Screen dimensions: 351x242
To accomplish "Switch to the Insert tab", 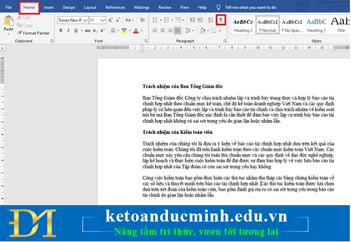I will 49,8.
